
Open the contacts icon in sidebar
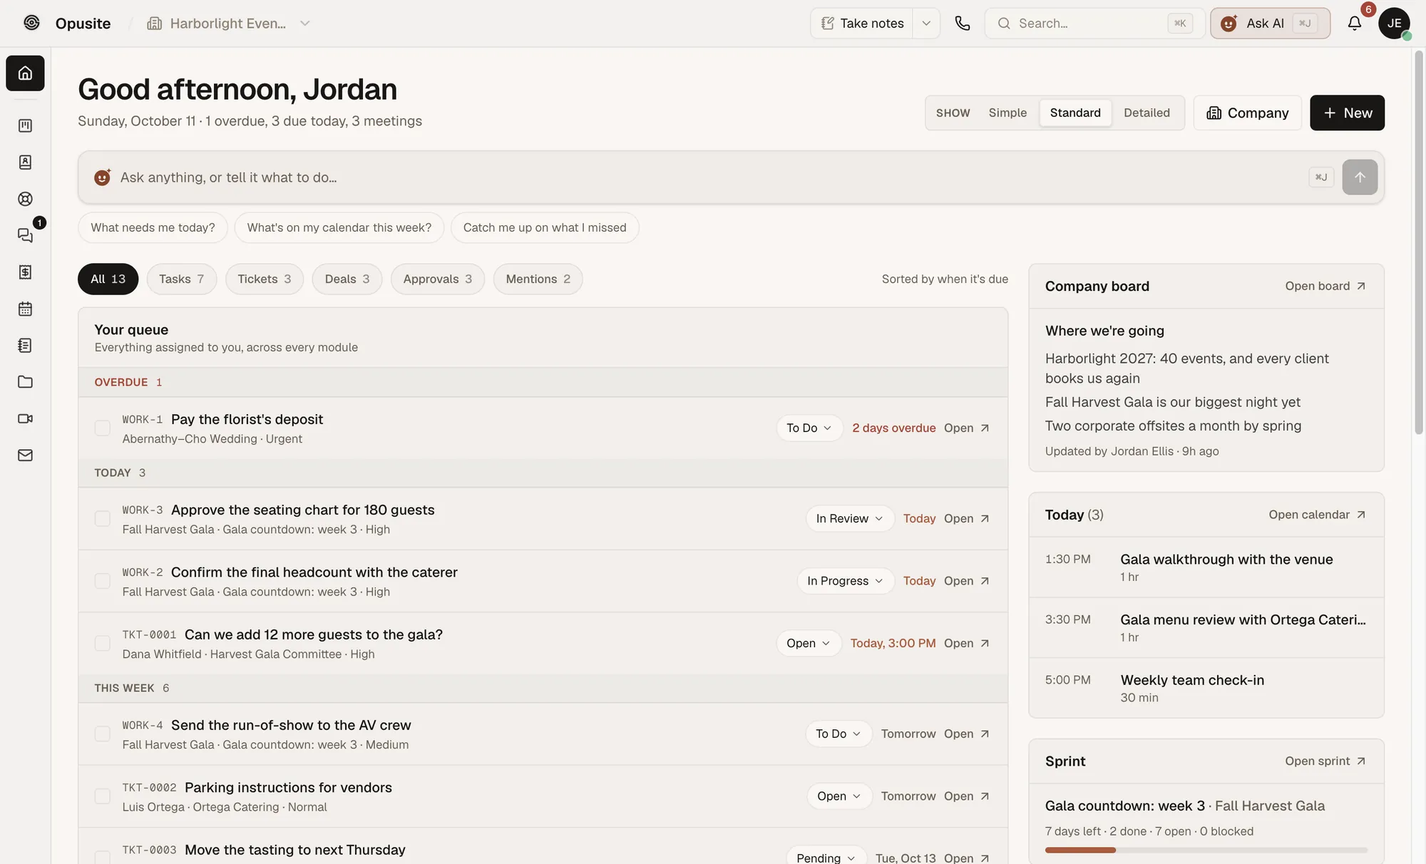point(25,163)
